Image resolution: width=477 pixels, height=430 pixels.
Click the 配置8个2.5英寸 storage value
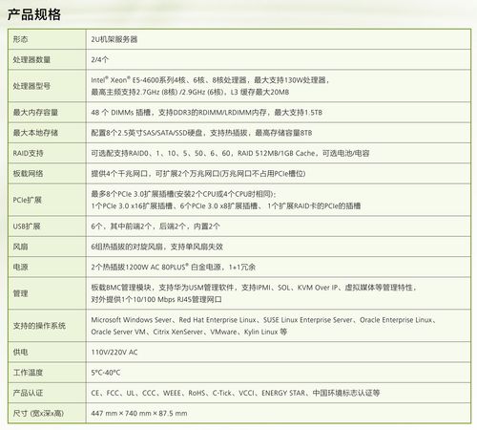[201, 133]
